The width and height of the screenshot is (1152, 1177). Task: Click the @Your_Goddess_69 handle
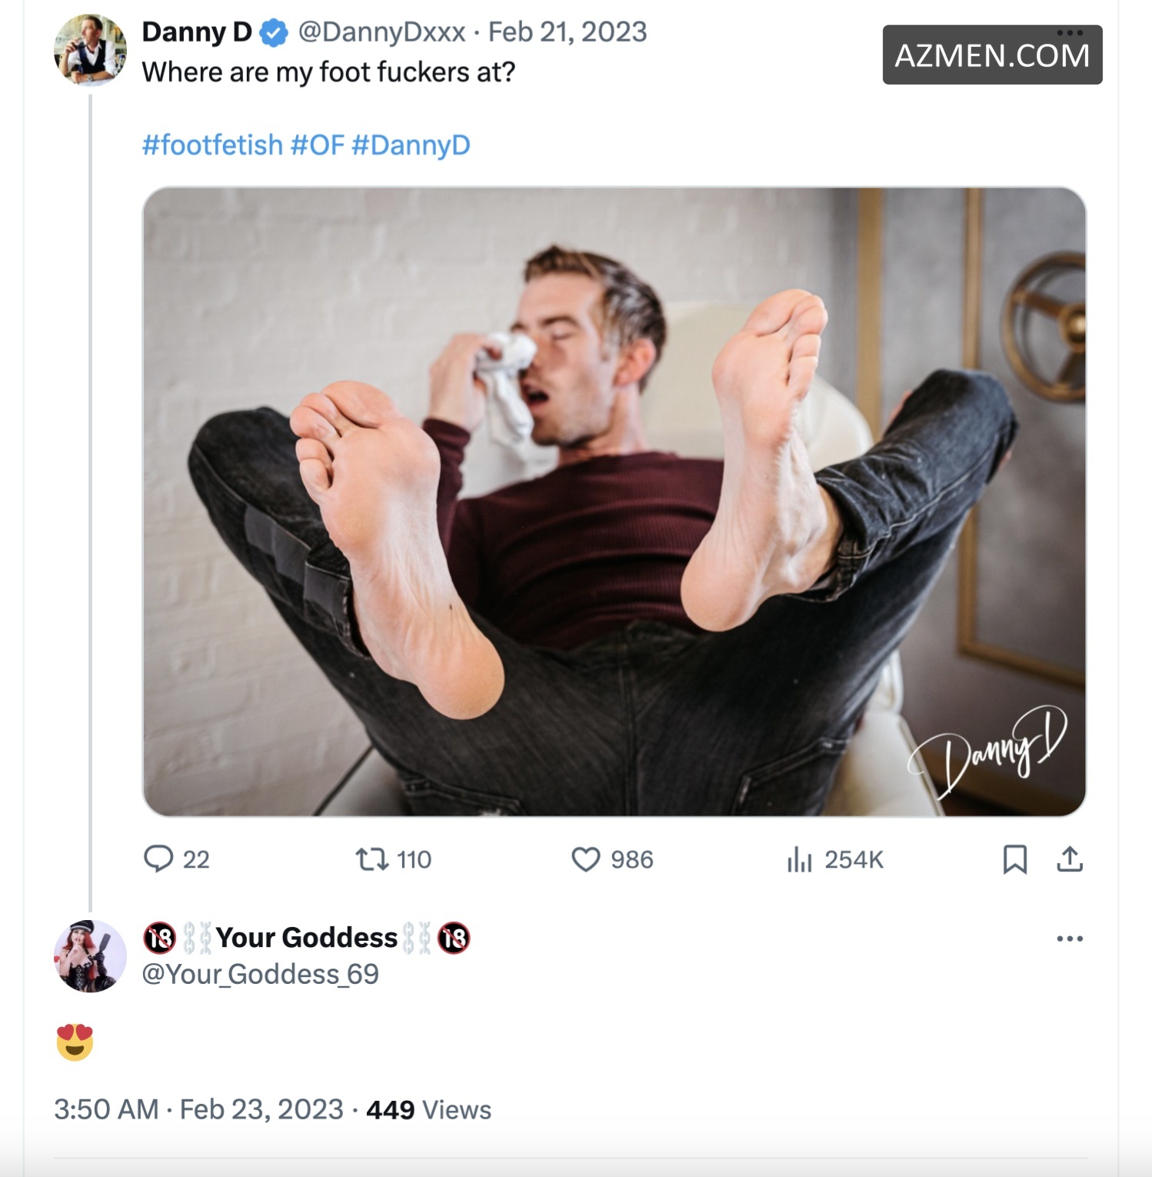coord(260,974)
